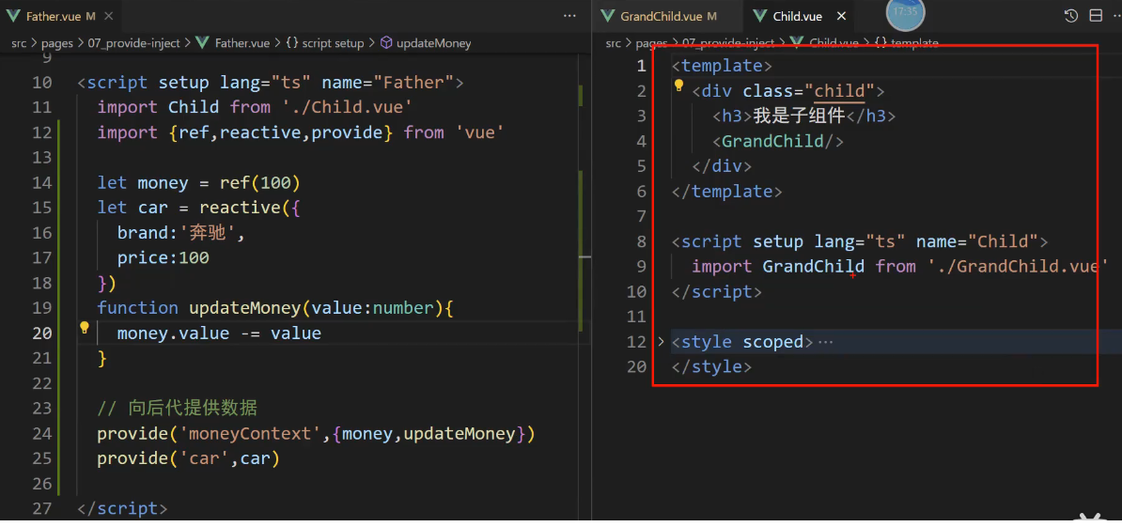Click the lightbulb on line 20 in Father.vue

click(x=84, y=328)
